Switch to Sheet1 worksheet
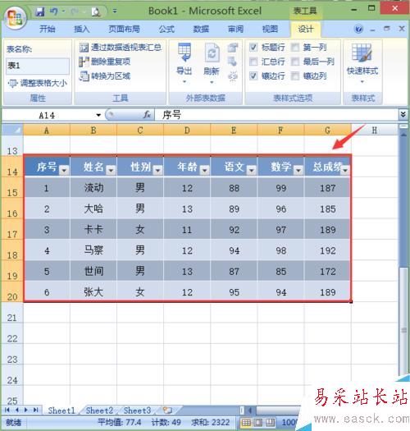Viewport: 410px width, 431px height. pyautogui.click(x=61, y=410)
